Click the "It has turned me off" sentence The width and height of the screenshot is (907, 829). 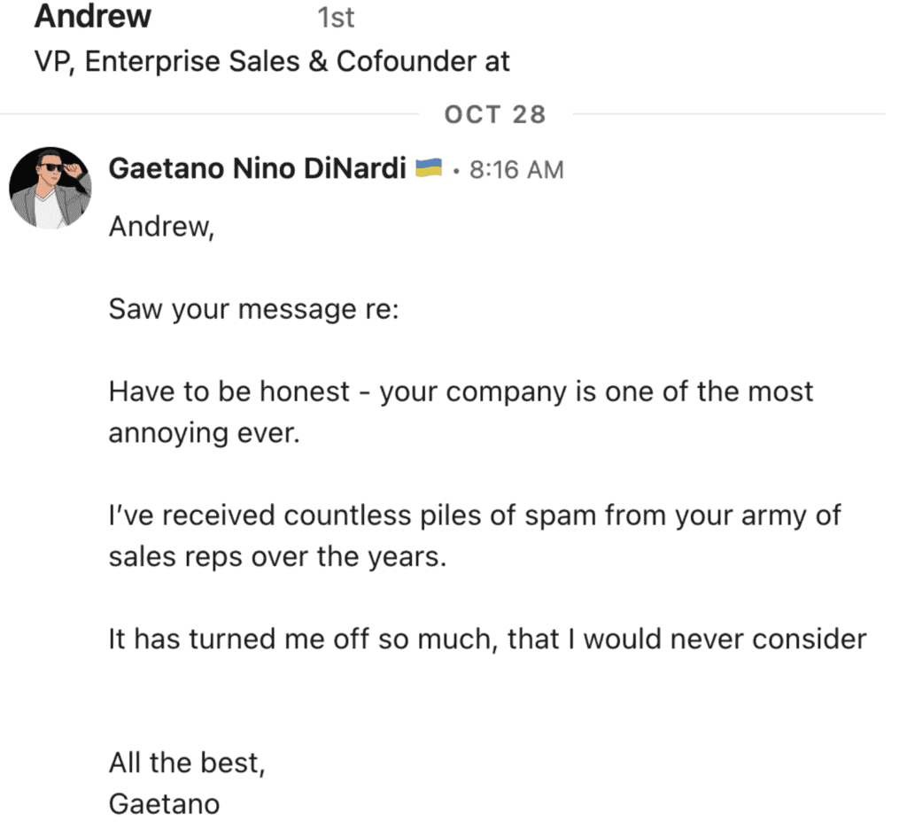(487, 639)
